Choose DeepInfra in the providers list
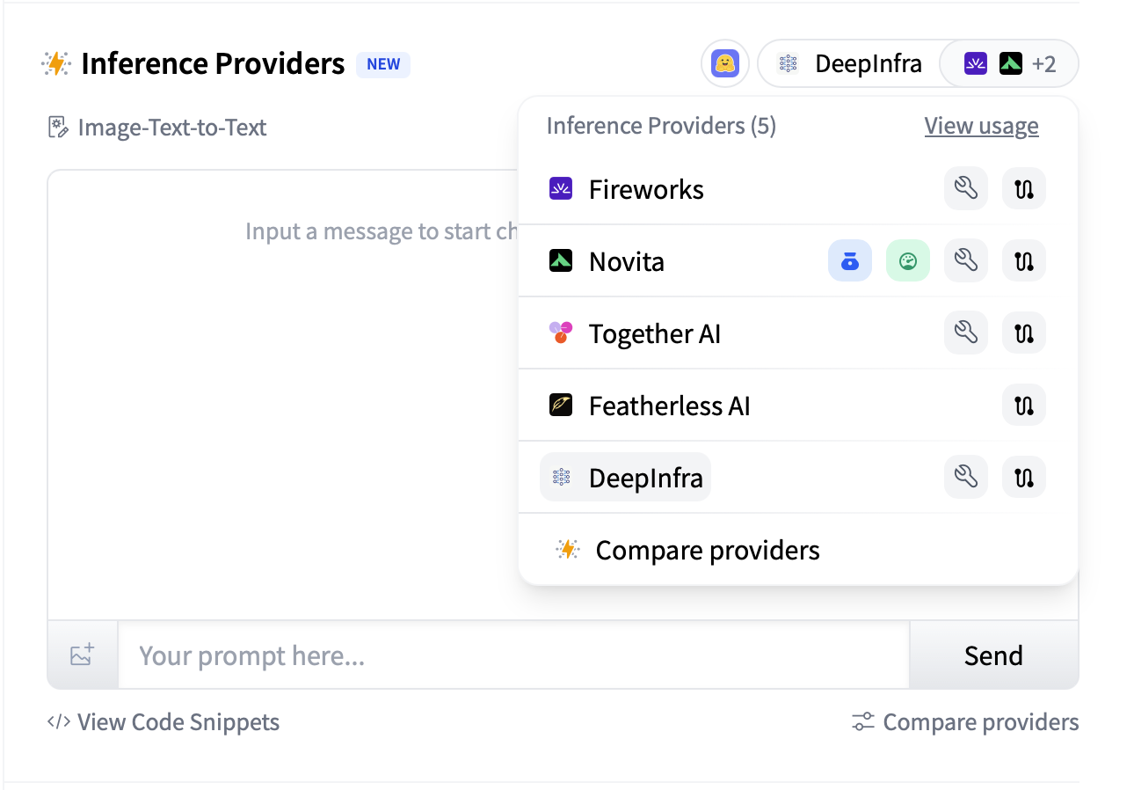 tap(625, 478)
